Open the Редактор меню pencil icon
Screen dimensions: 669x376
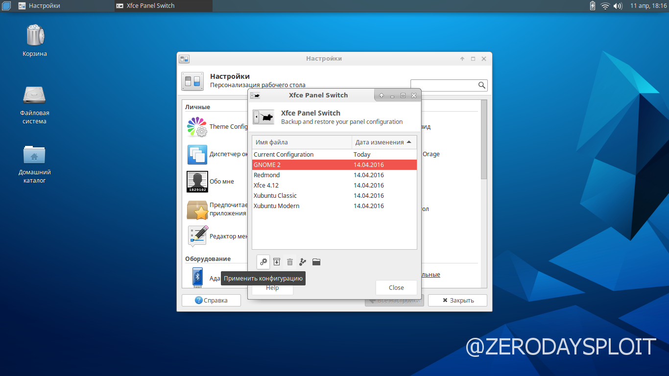click(x=197, y=236)
